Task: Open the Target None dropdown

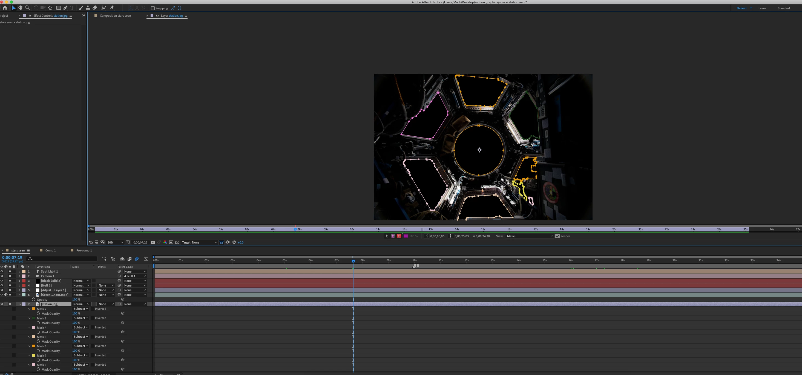Action: pyautogui.click(x=199, y=242)
